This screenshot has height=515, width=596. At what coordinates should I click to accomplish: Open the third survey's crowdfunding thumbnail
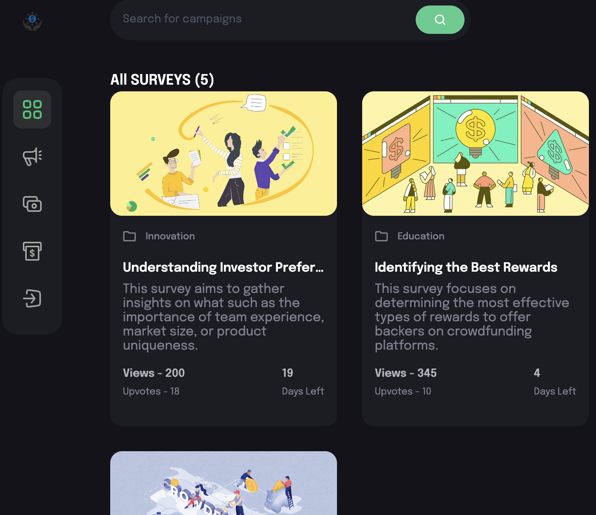pyautogui.click(x=224, y=484)
